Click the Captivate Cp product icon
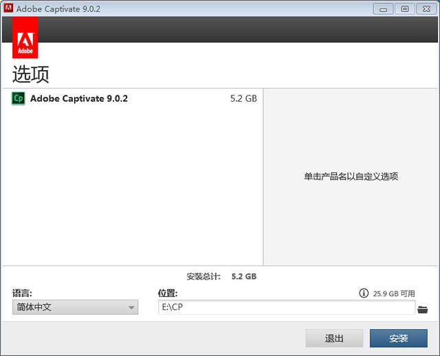 coord(19,98)
